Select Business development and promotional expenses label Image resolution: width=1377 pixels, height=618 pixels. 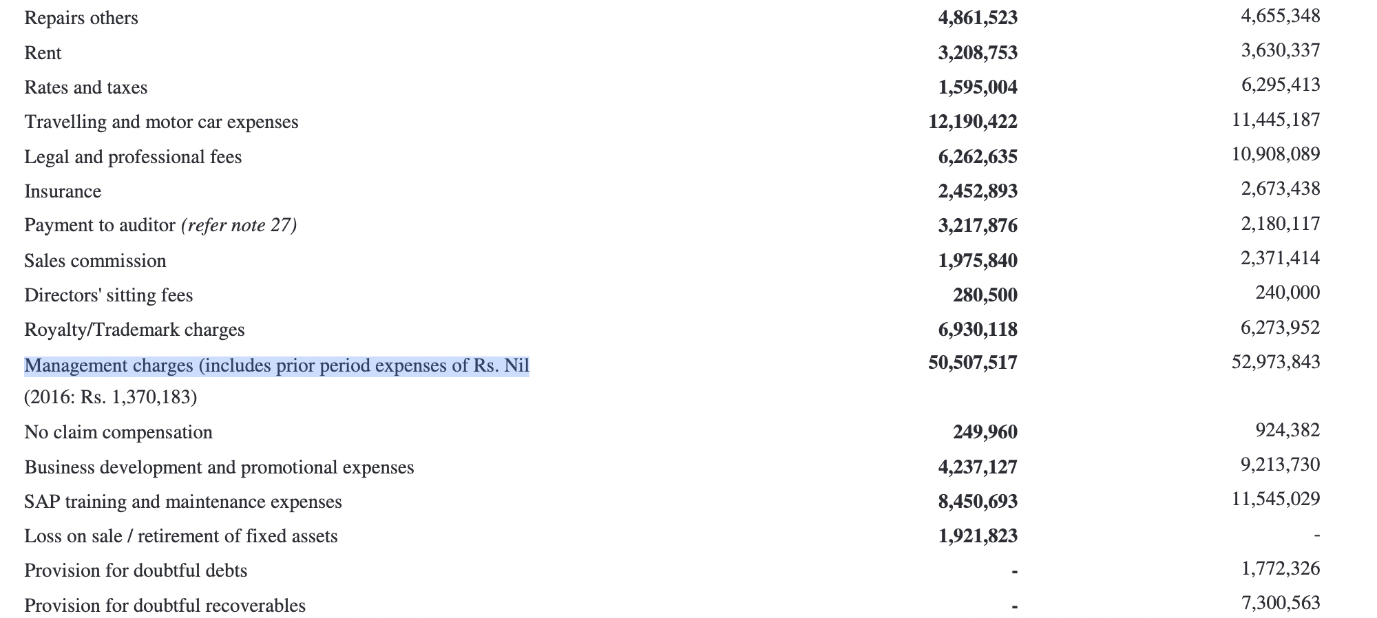[220, 467]
